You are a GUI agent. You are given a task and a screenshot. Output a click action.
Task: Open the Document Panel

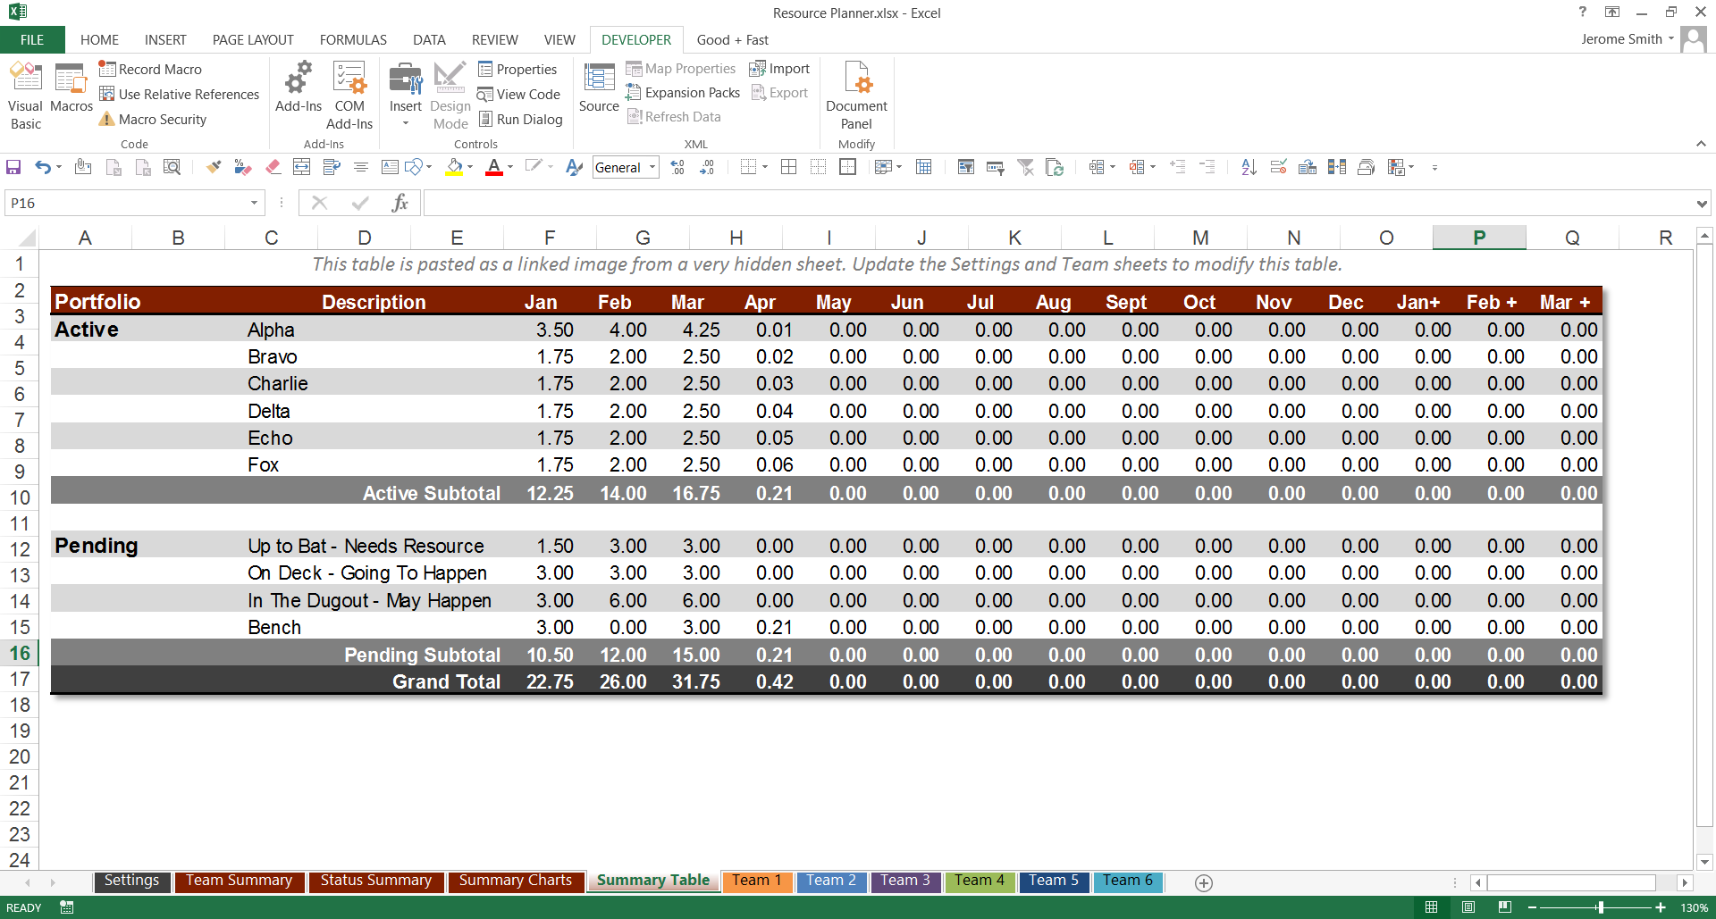click(856, 95)
